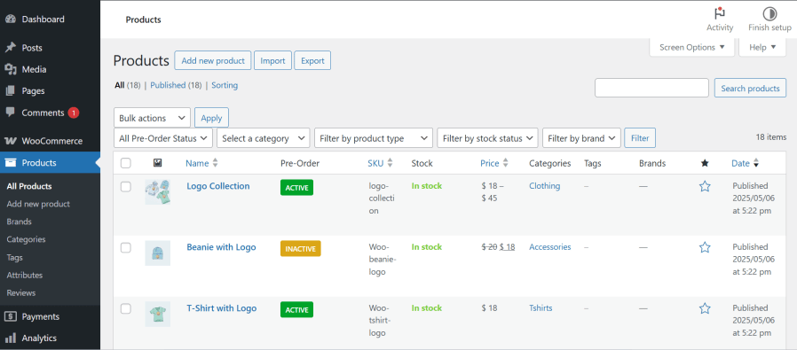Click the WooCommerce logo icon
797x350 pixels.
(x=10, y=141)
